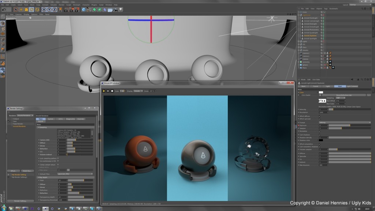The height and width of the screenshot is (211, 375).
Task: Open the MoGraph menu
Action: [77, 5]
